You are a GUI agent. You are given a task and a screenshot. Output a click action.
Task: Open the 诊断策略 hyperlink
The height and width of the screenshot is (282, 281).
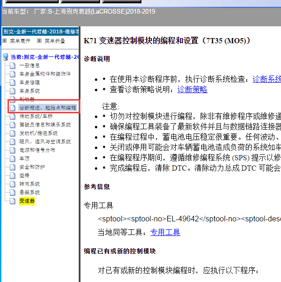(192, 89)
